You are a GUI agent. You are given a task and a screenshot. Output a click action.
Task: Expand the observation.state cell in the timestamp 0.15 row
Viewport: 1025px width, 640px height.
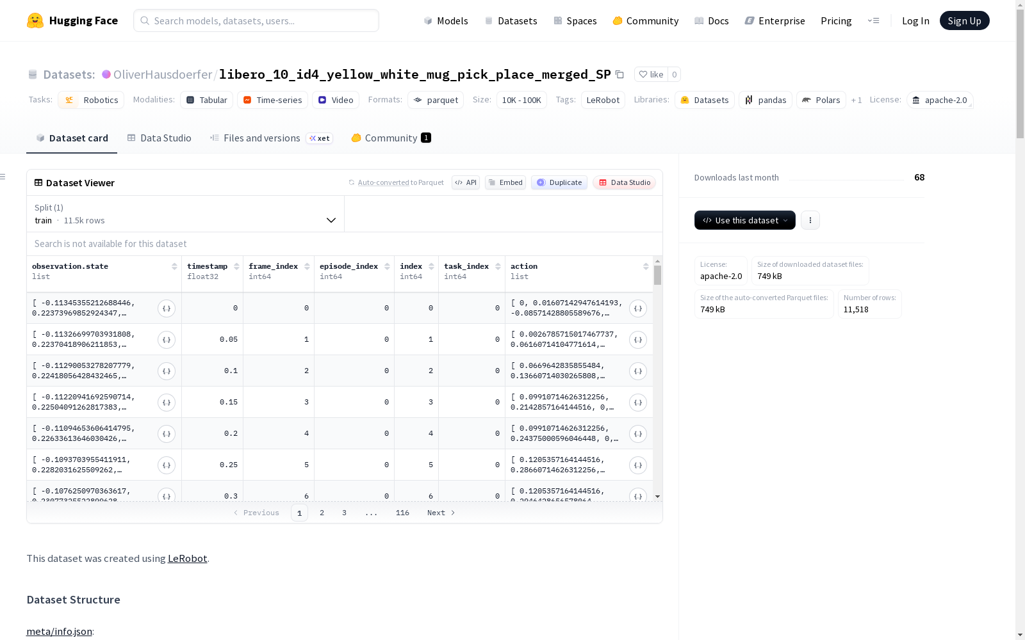pyautogui.click(x=167, y=403)
